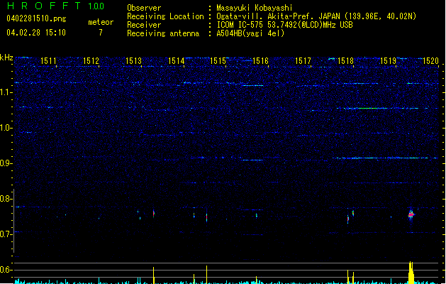446x284 pixels.
Task: Click the 1513 time marker
Action: pyautogui.click(x=133, y=61)
